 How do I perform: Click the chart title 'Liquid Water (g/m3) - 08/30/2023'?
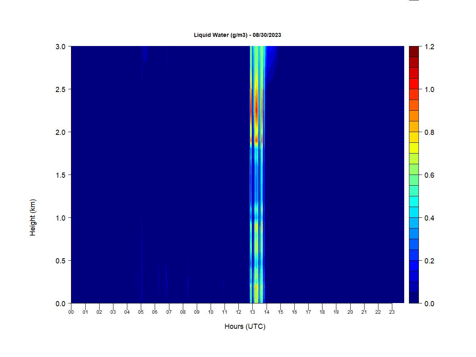pos(237,35)
